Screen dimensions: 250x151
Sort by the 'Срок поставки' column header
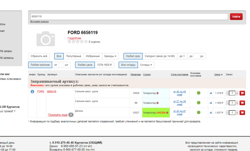[x=180, y=75]
